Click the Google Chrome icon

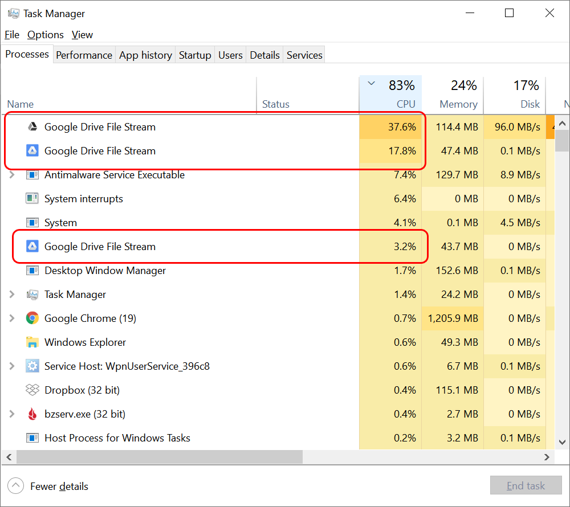pos(32,318)
